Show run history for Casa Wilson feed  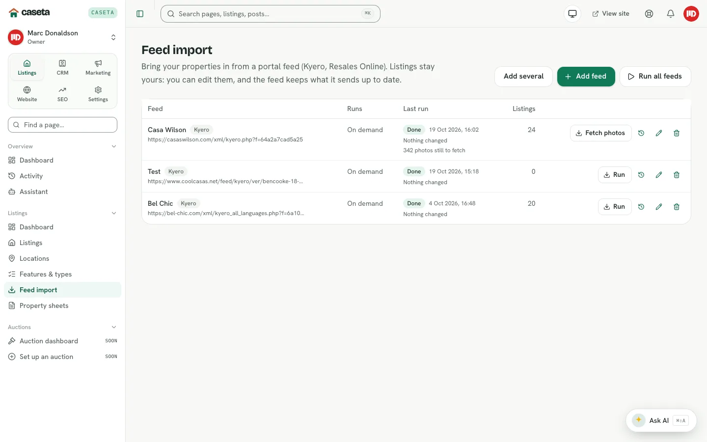(x=641, y=133)
